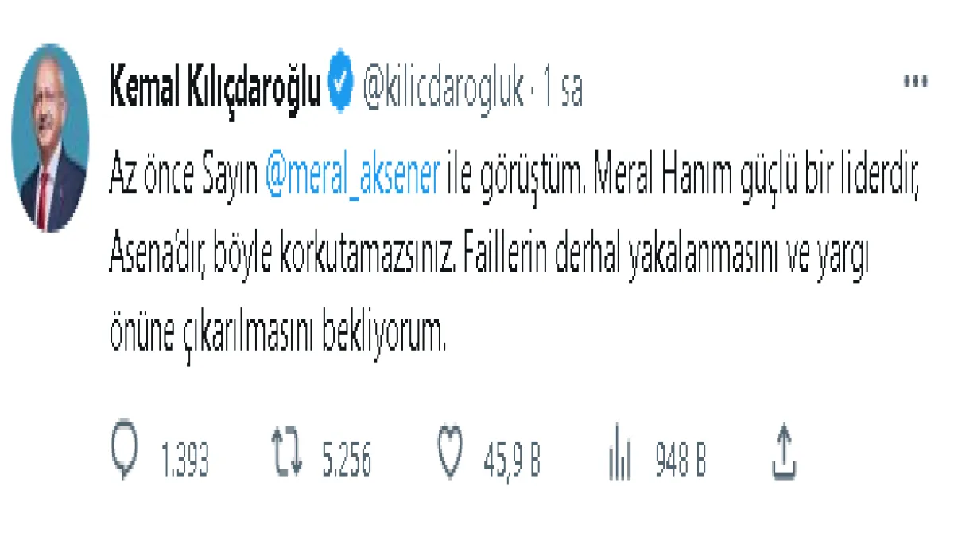Click the 948 B views count
The width and height of the screenshot is (954, 536).
[x=681, y=461]
